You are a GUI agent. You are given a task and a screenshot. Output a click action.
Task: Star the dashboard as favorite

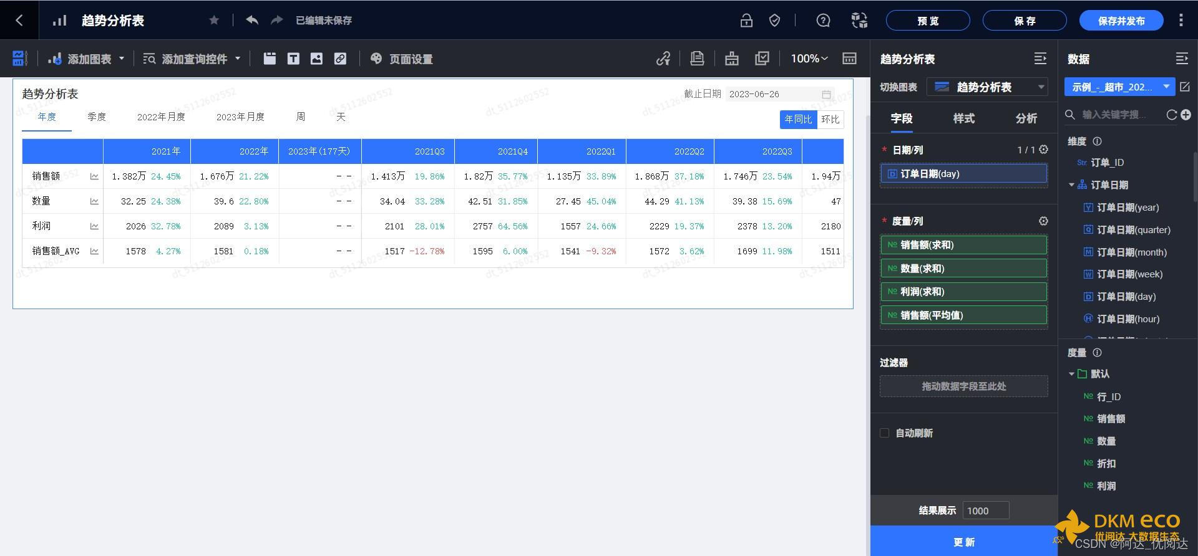(214, 20)
